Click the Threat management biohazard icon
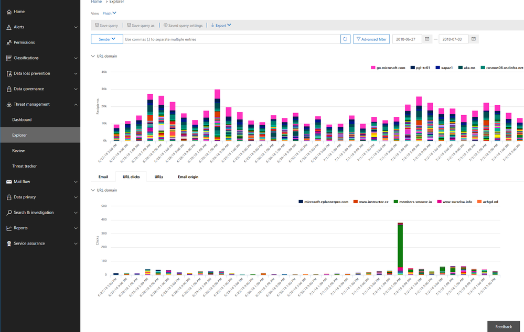Screen dimensions: 524x332 point(9,104)
